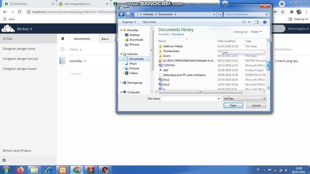Click the Baru button in ownCloud
The image size is (310, 174).
coord(105,39)
